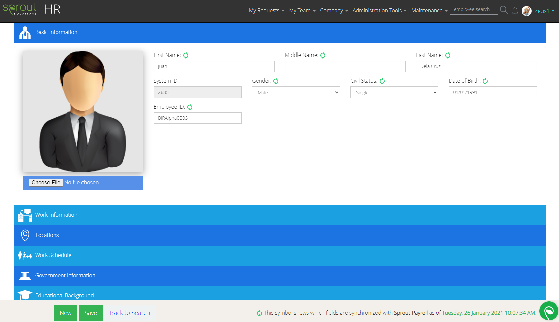Click the sync icon next to First Name
The height and width of the screenshot is (322, 559).
click(186, 55)
